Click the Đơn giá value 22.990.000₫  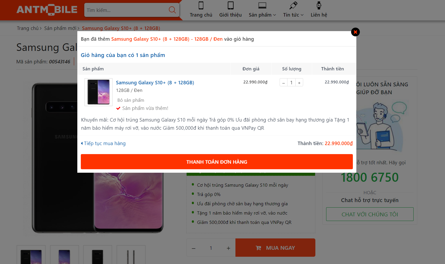point(255,82)
